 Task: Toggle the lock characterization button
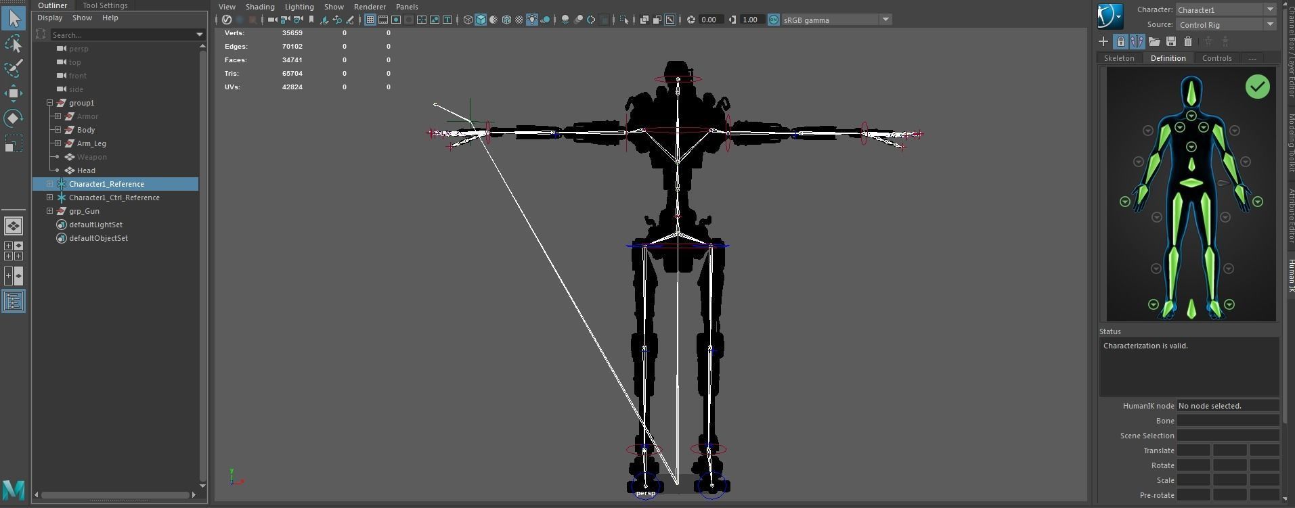[x=1120, y=41]
